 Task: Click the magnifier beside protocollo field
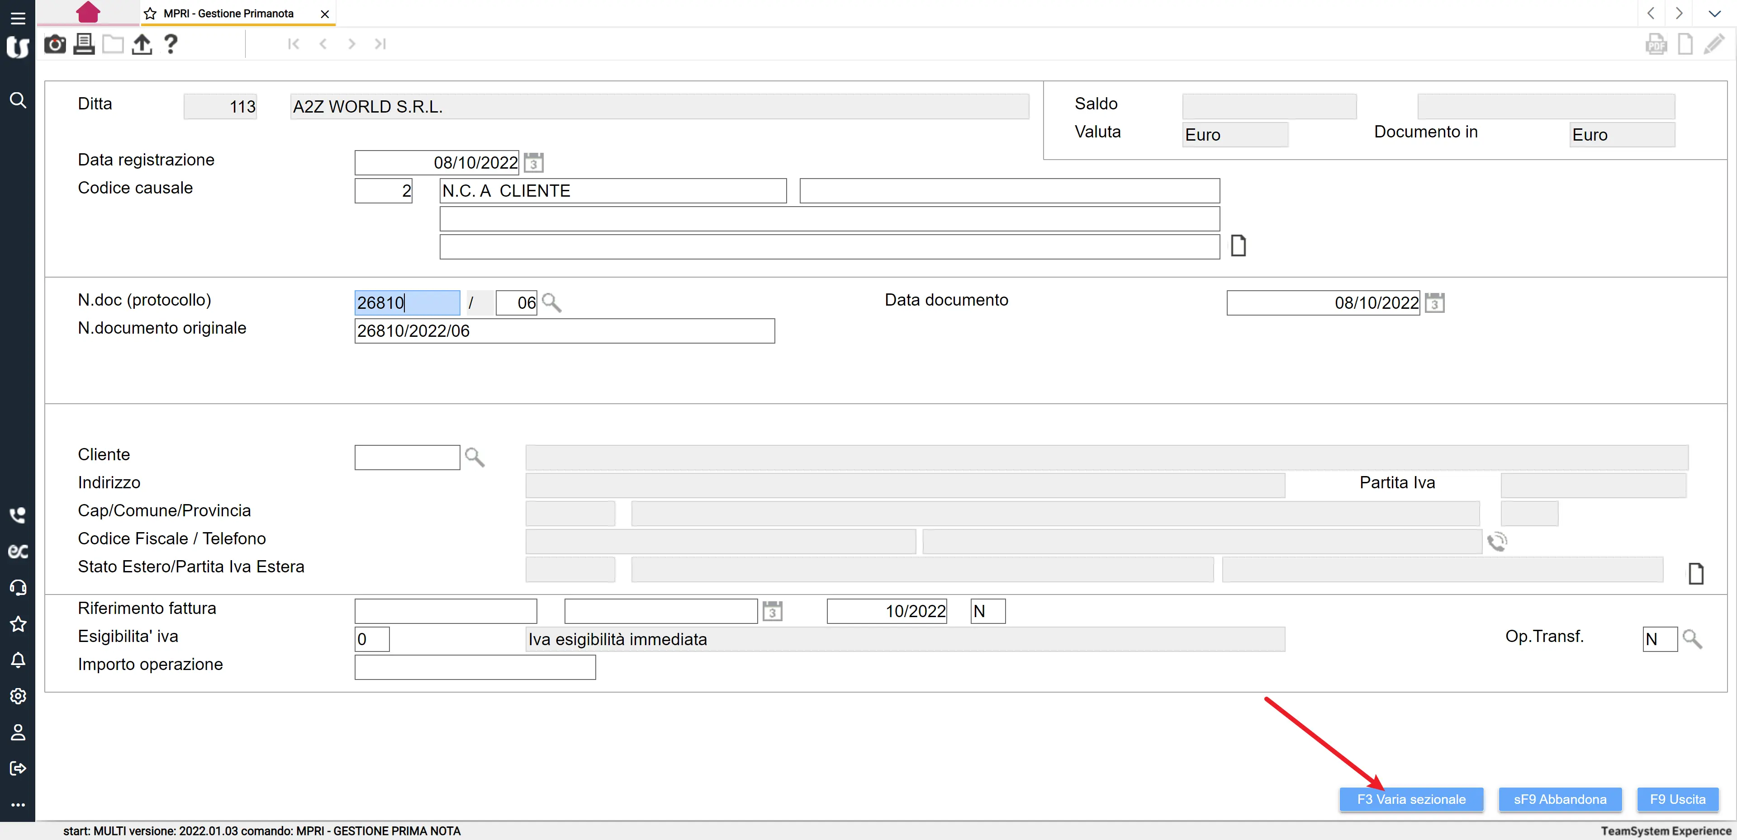(551, 303)
